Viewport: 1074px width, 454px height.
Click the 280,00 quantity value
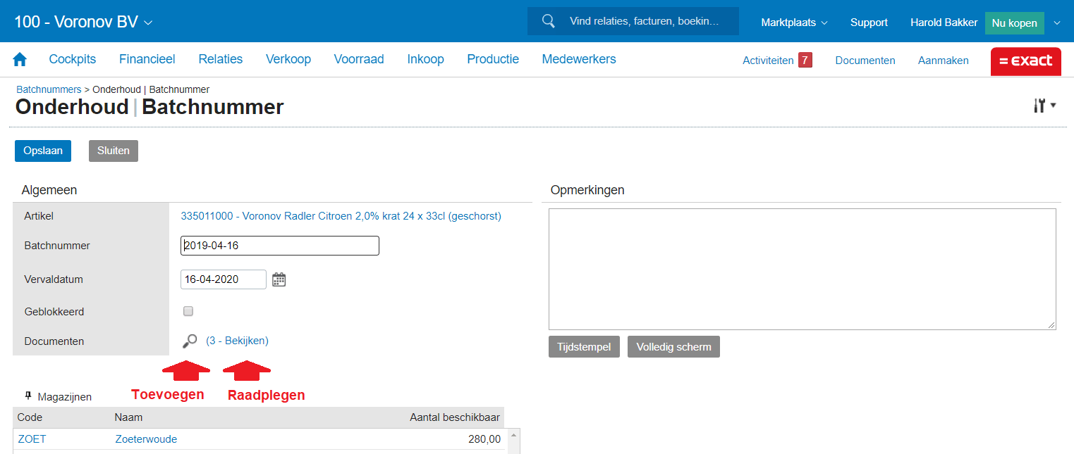484,439
